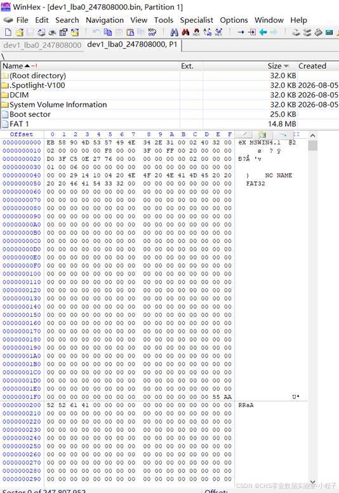Click the pencil edit-mode icon above text column

[244, 135]
